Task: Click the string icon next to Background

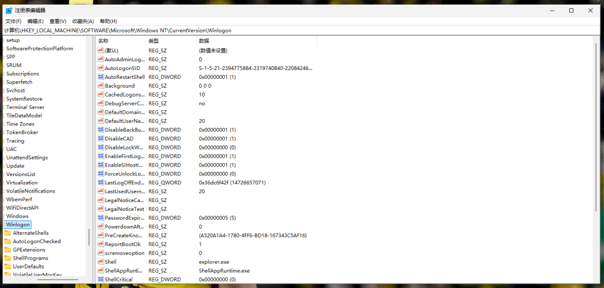Action: click(x=101, y=86)
